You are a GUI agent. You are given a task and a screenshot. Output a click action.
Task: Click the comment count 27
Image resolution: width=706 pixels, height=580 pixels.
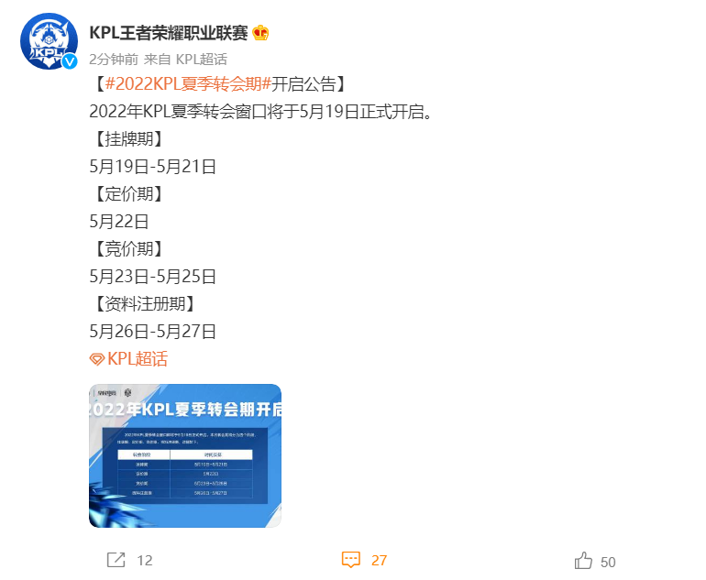379,560
